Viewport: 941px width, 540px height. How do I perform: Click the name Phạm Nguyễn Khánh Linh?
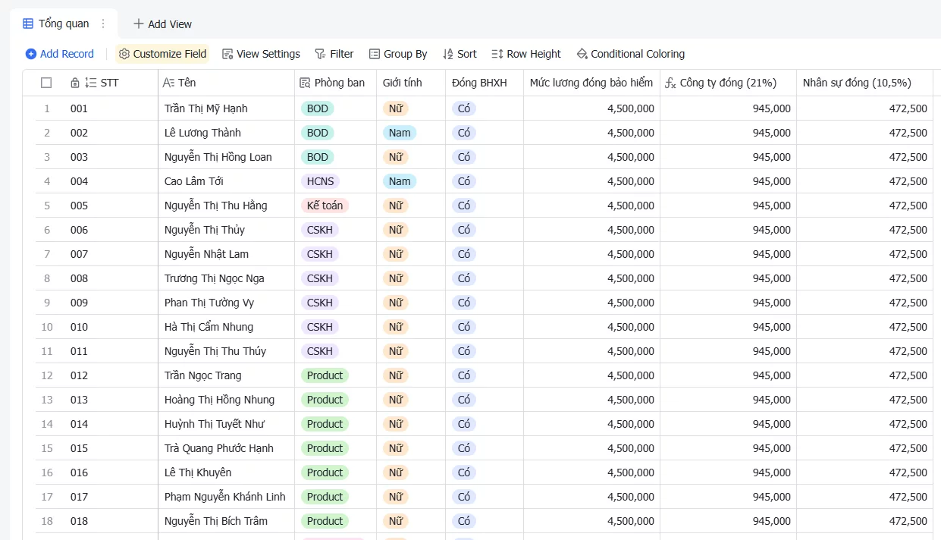point(226,497)
